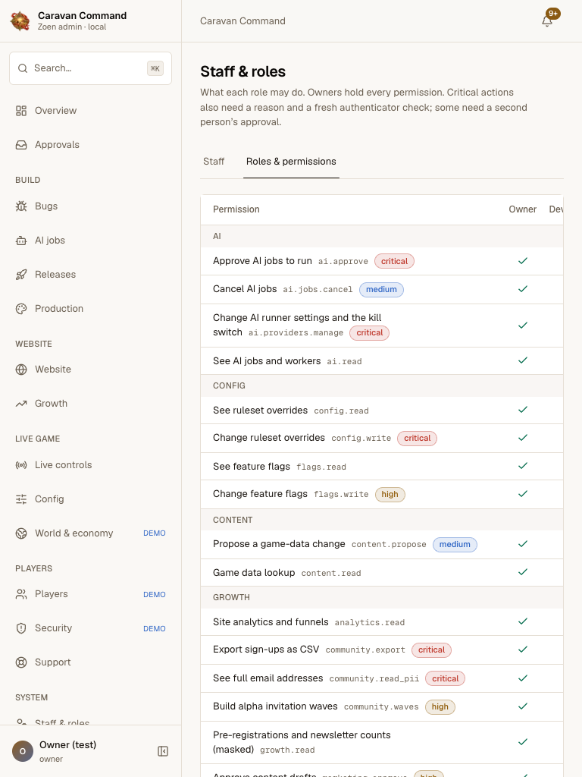Image resolution: width=582 pixels, height=777 pixels.
Task: Click the Website globe icon
Action: pos(21,370)
